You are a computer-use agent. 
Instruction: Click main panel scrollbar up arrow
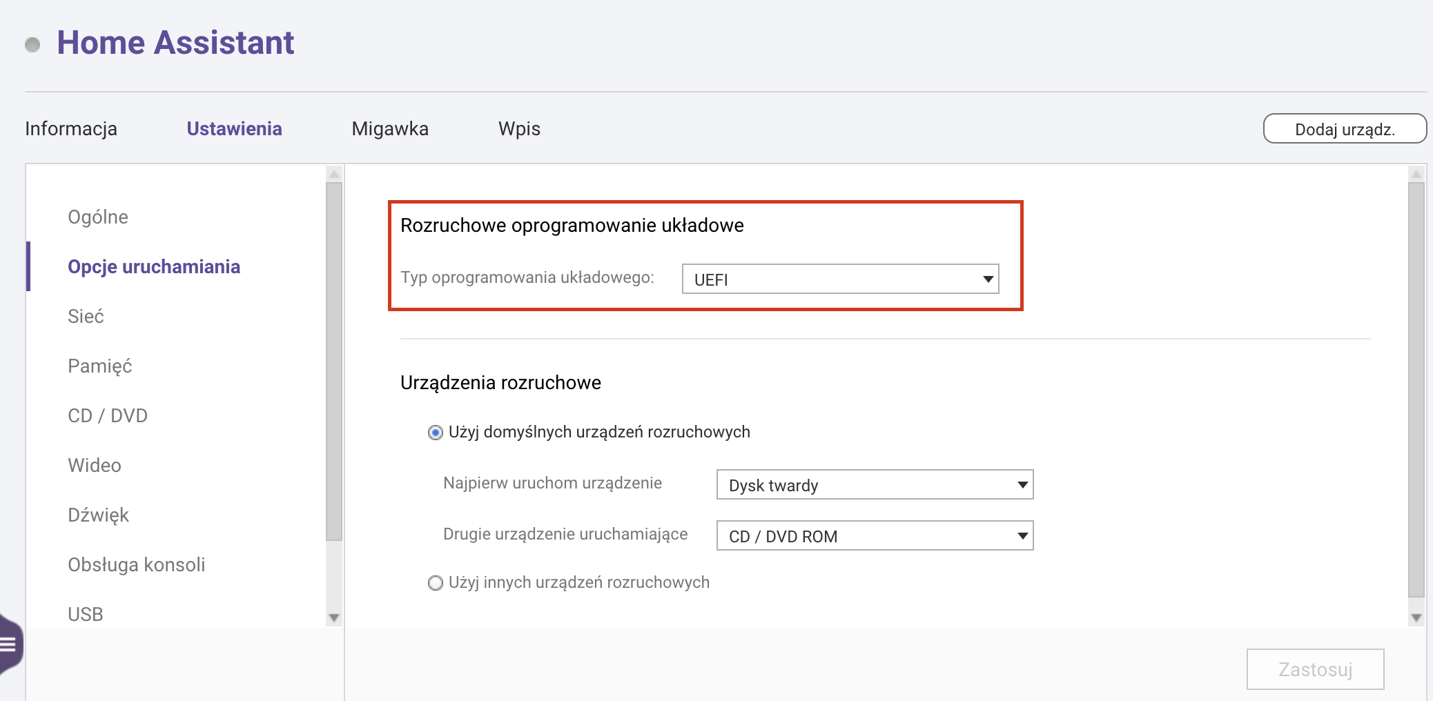tap(1416, 174)
